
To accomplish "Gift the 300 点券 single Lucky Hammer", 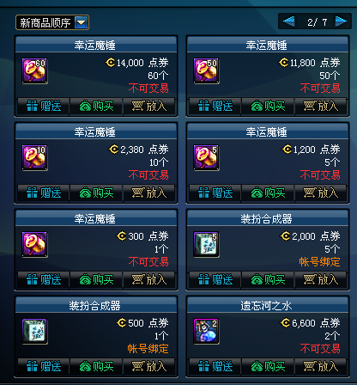I will click(x=44, y=280).
